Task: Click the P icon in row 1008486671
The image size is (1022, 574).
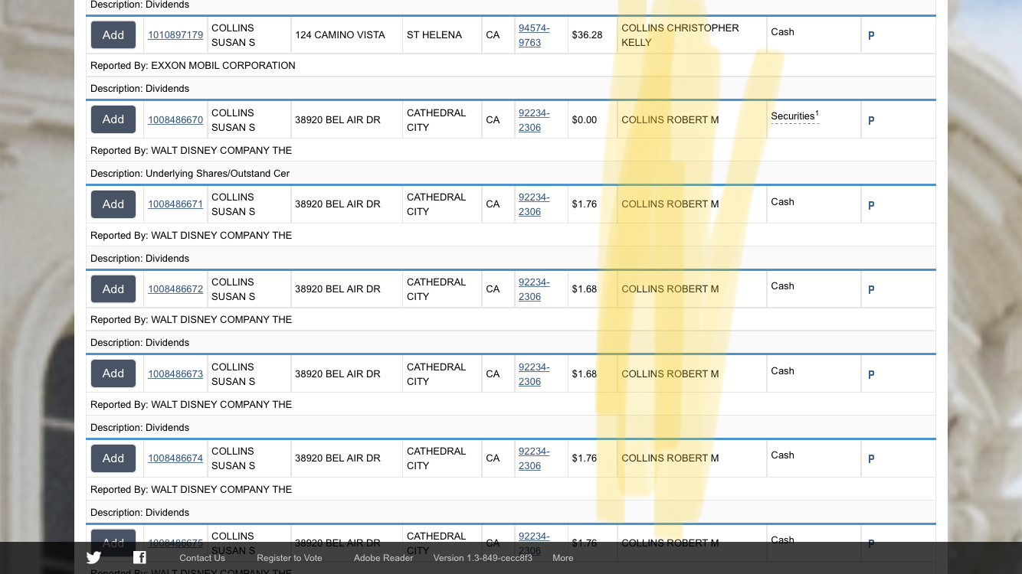Action: coord(871,205)
